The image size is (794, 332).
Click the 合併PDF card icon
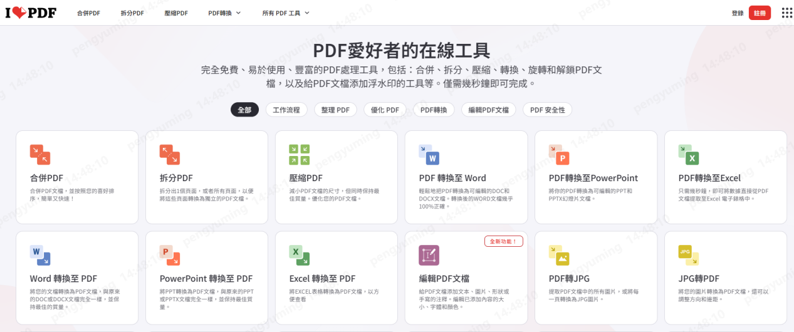39,155
